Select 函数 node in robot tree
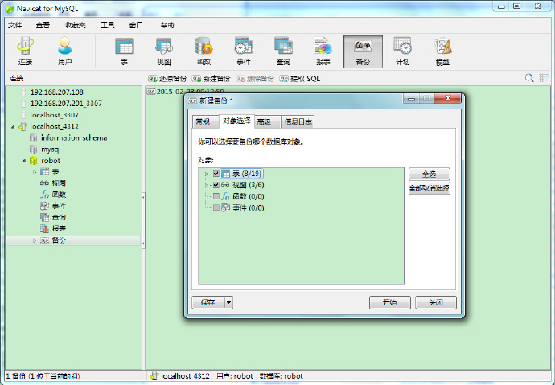 click(59, 195)
